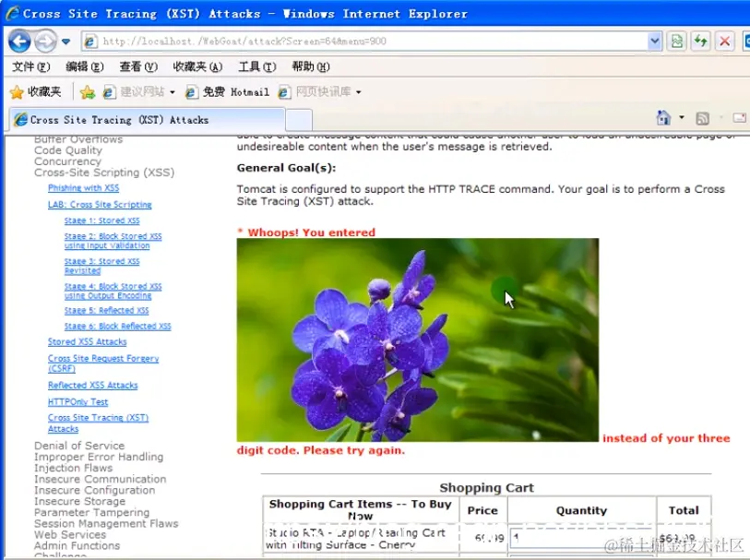Open Stage 3: Stored XSS Revisited
This screenshot has height=560, width=750.
pyautogui.click(x=101, y=266)
